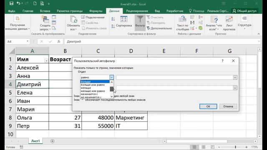Click the zoom out minus button
267x150 pixels.
[x=219, y=147]
